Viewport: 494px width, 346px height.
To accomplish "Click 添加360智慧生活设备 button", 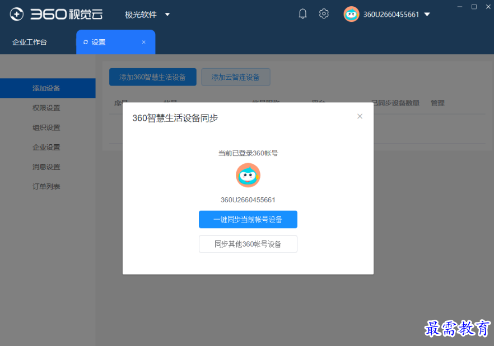I will pos(153,77).
